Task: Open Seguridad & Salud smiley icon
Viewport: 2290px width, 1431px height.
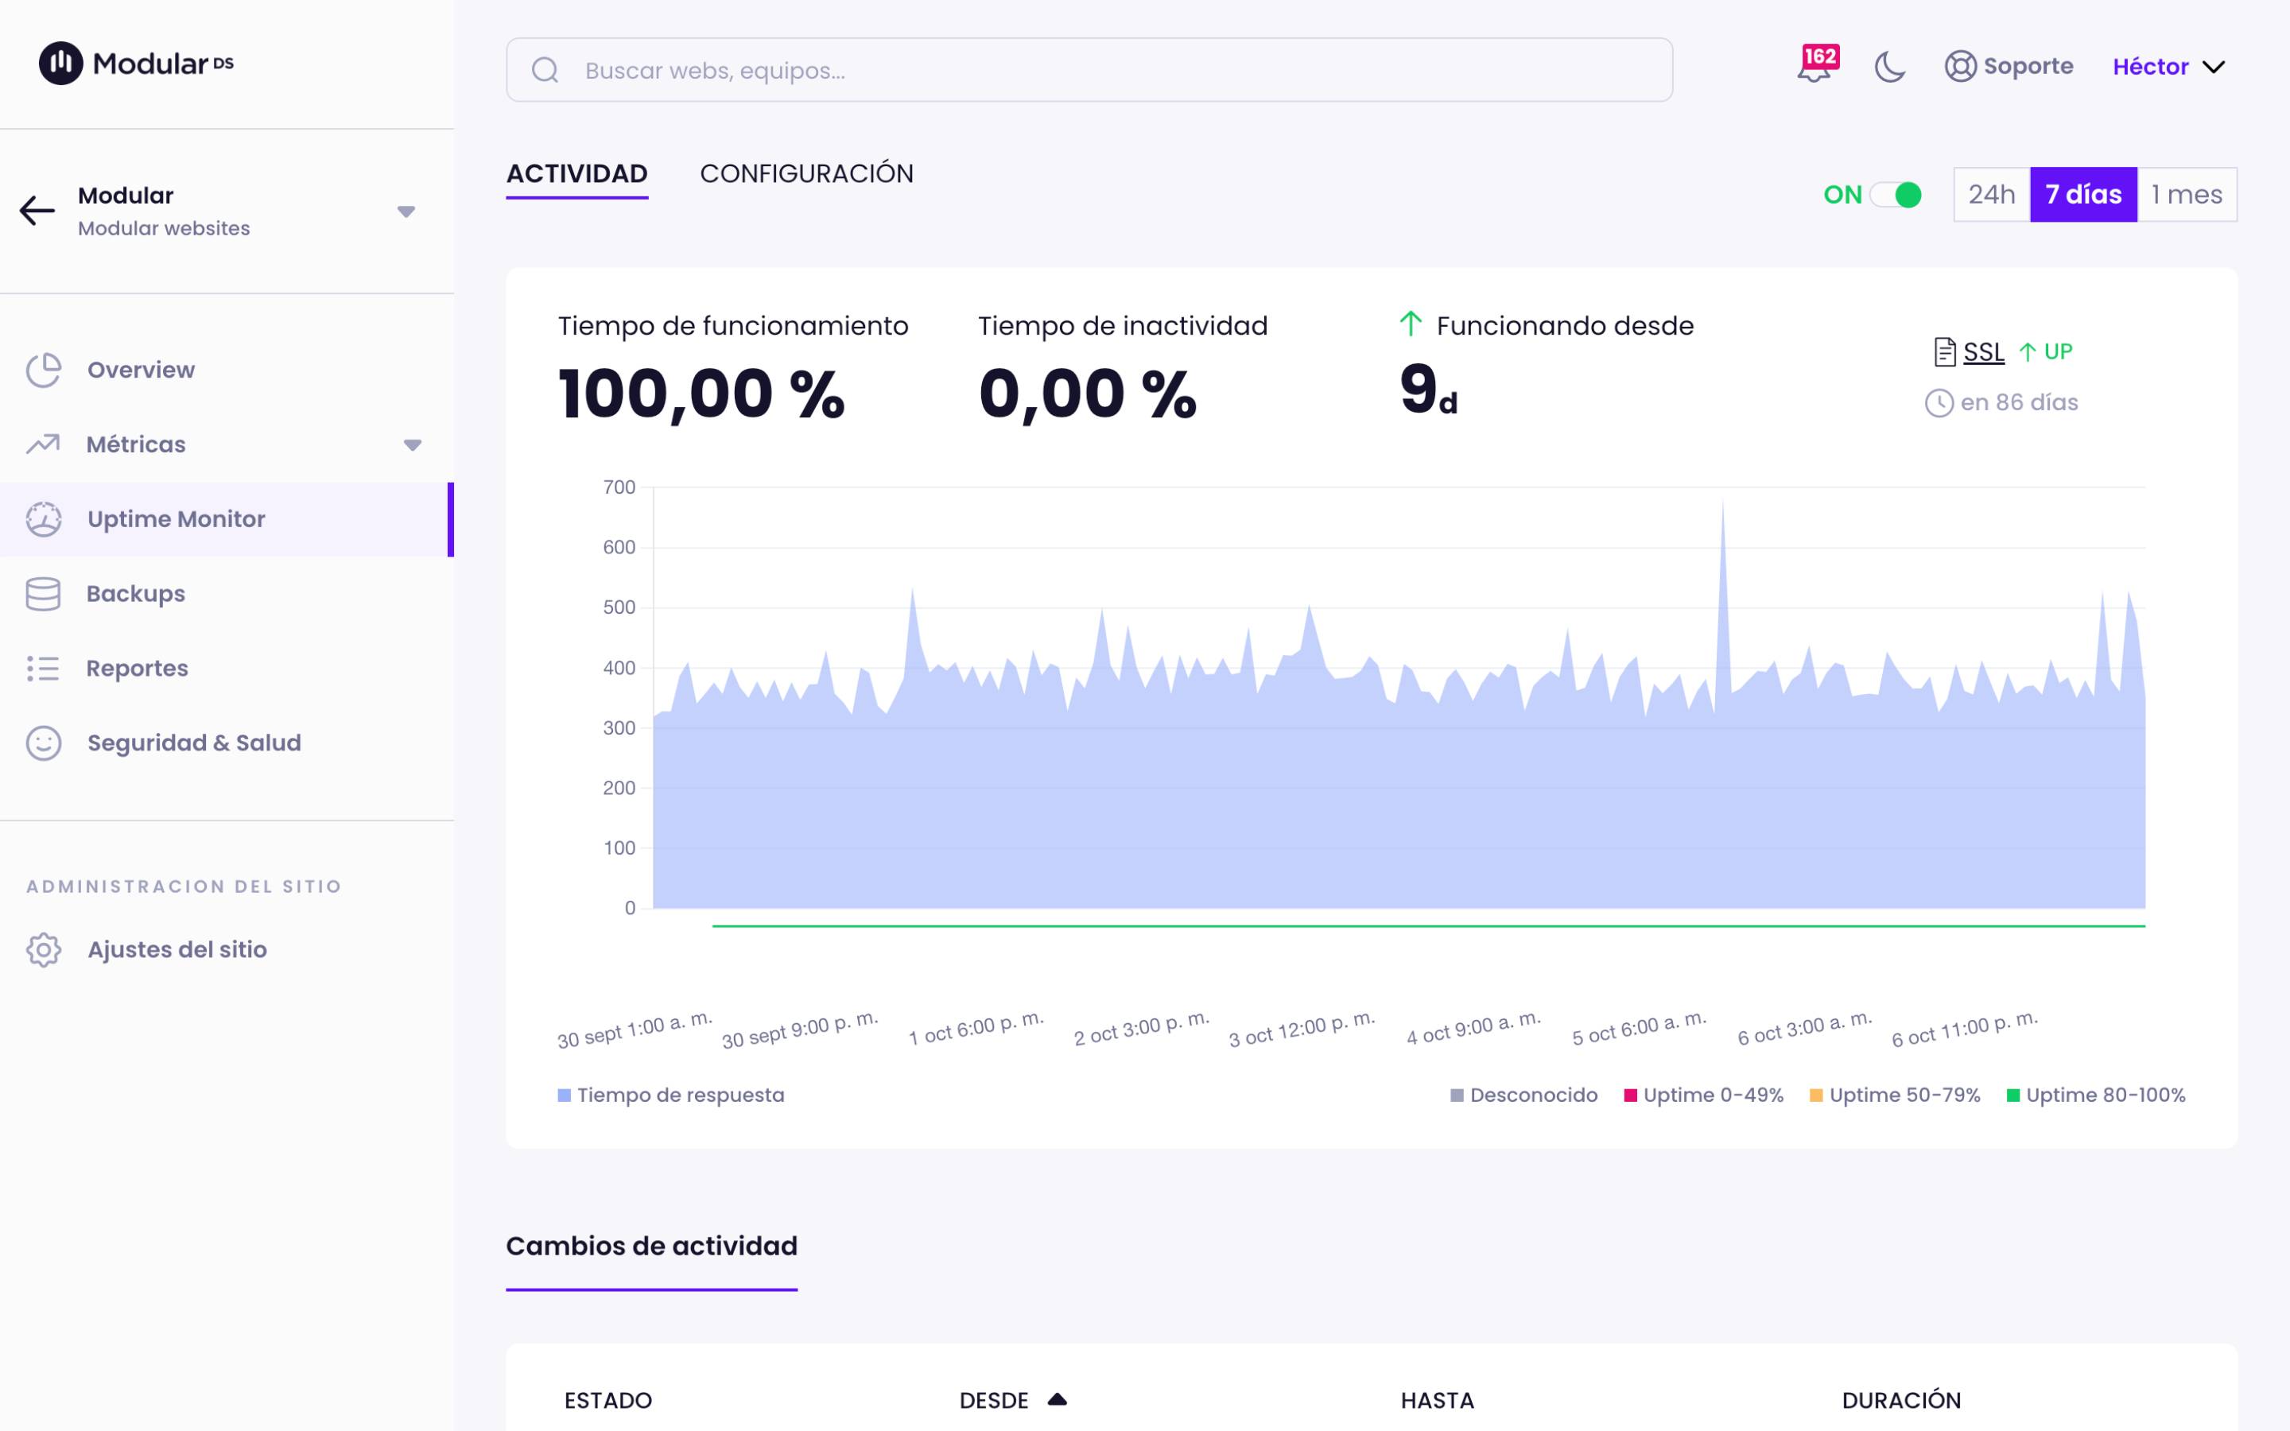Action: [x=44, y=742]
